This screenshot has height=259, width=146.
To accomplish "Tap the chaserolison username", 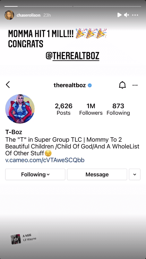I will click(29, 15).
